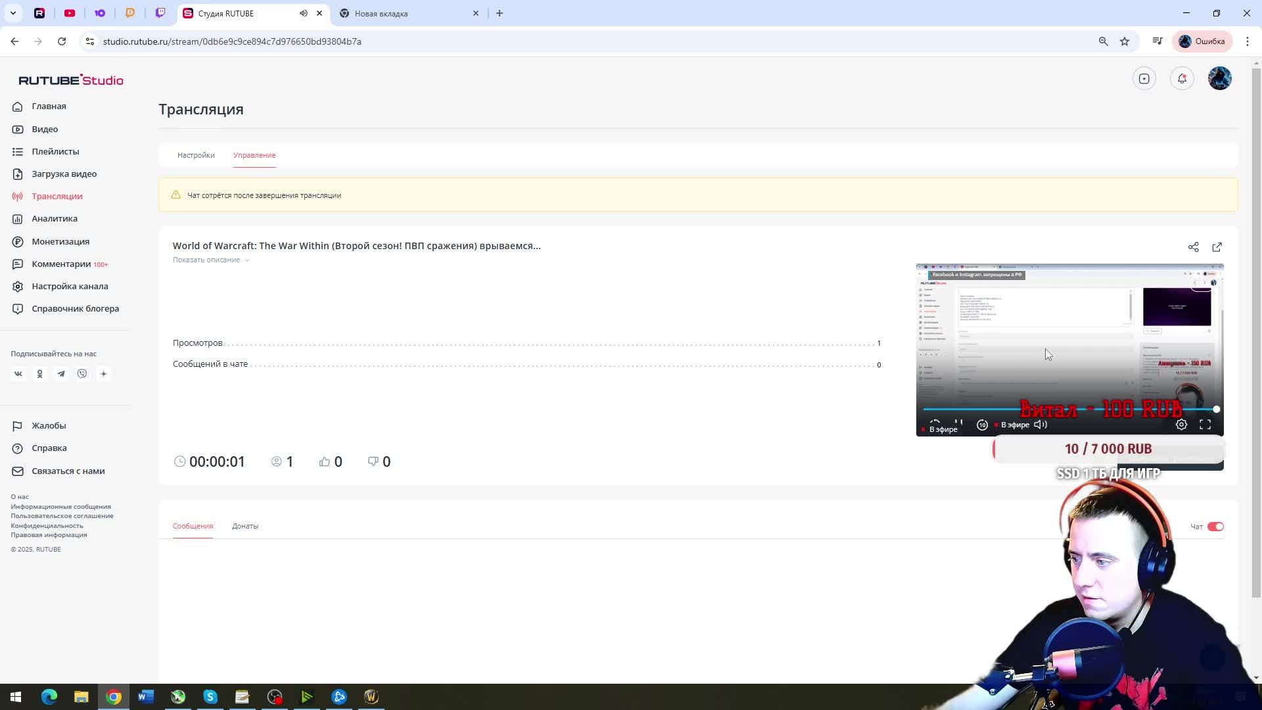Open stream in new window icon
The width and height of the screenshot is (1262, 710).
coord(1217,247)
